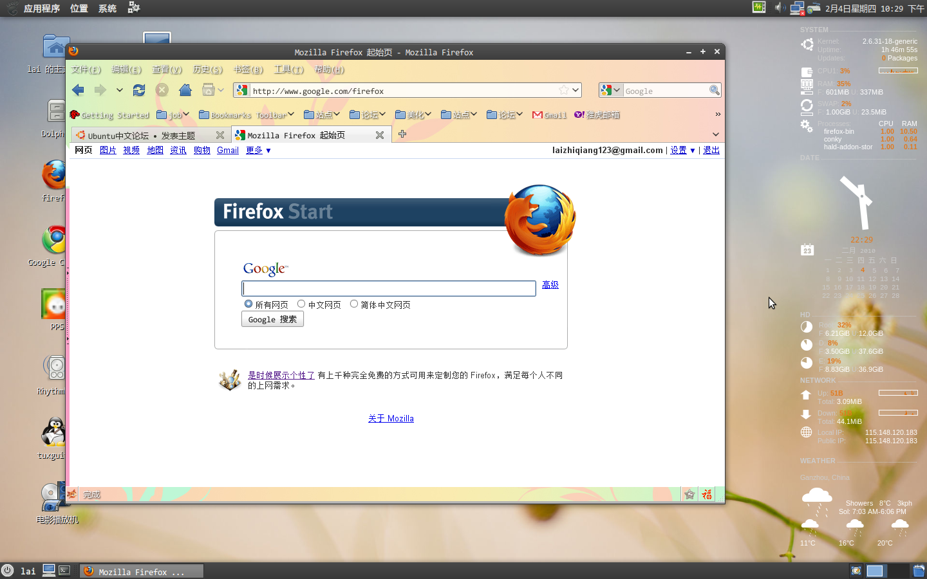Click the power button in bottom panel
This screenshot has height=579, width=927.
click(7, 571)
